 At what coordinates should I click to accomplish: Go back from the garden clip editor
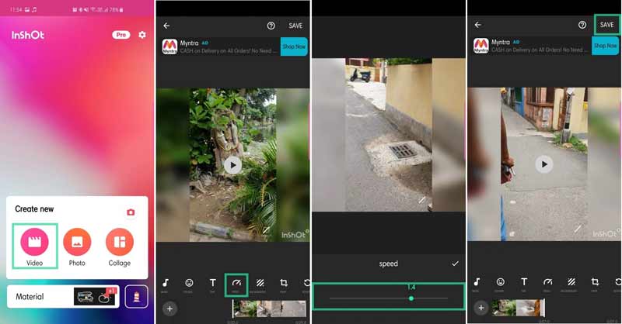pyautogui.click(x=166, y=26)
